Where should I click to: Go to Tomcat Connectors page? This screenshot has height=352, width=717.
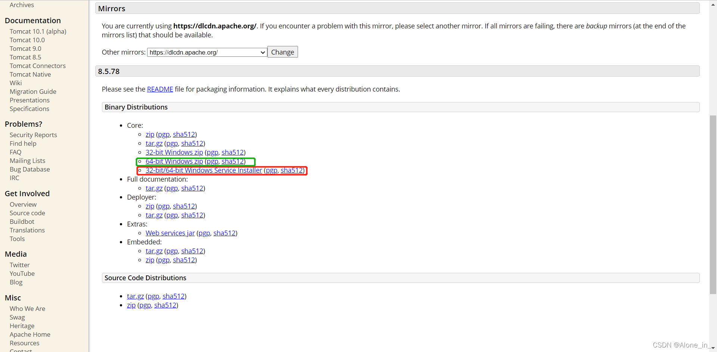click(x=38, y=66)
